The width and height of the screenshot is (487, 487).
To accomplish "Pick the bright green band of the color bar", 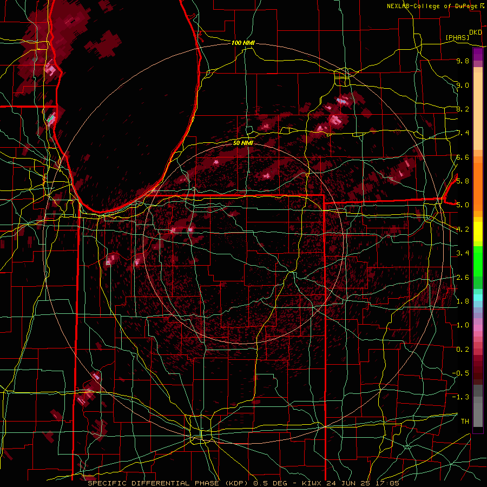I will point(478,261).
